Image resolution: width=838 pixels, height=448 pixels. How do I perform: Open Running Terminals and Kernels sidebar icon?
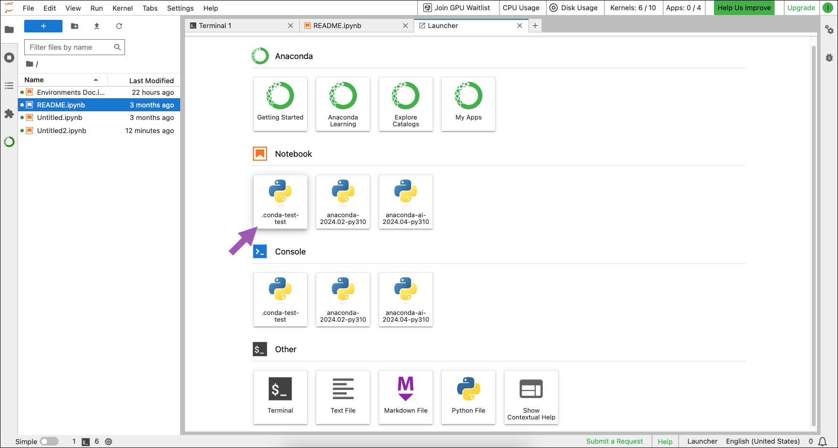click(x=9, y=58)
